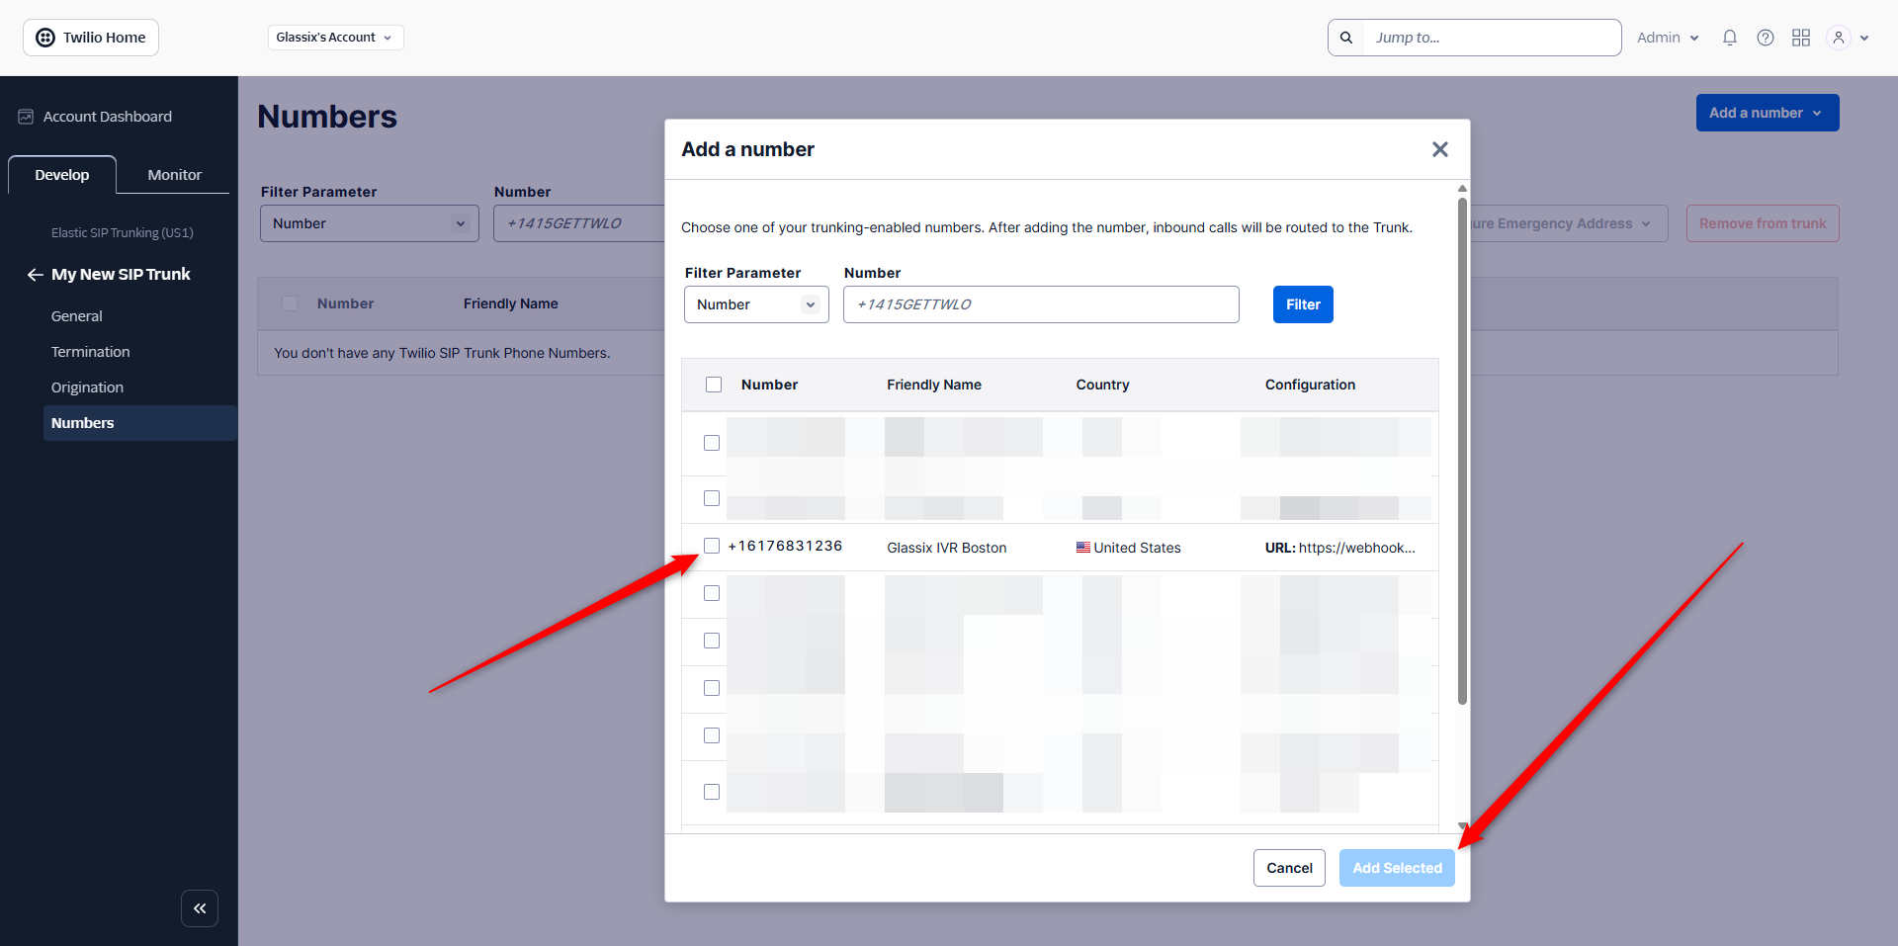Select Numbers in sidebar
The height and width of the screenshot is (946, 1898).
point(140,423)
